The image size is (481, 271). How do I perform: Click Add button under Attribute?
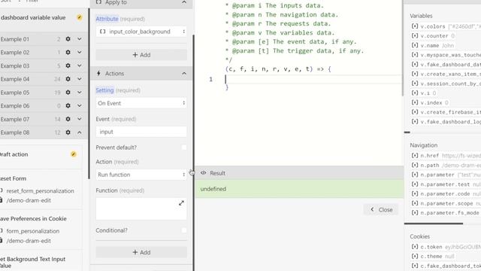pyautogui.click(x=141, y=55)
